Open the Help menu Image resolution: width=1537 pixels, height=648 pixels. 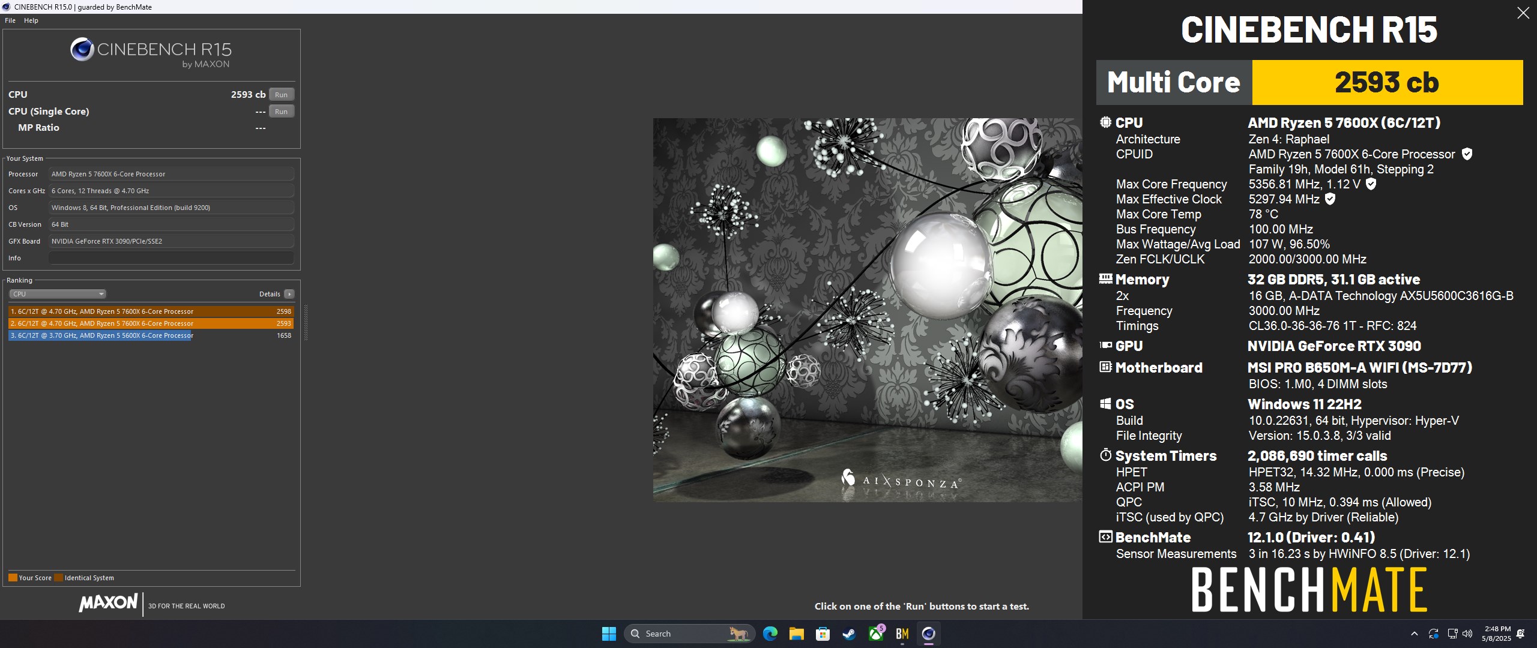click(x=31, y=20)
